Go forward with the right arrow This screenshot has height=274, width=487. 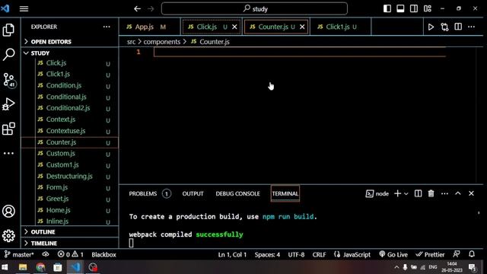[151, 8]
